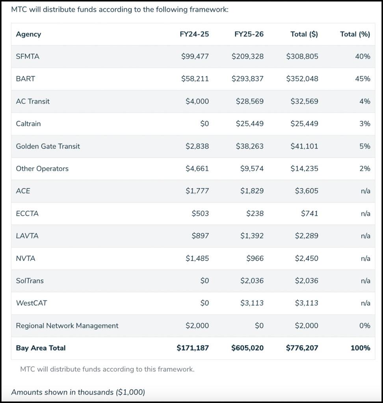Select the BART agency cell
Image resolution: width=383 pixels, height=403 pixels.
pyautogui.click(x=25, y=79)
